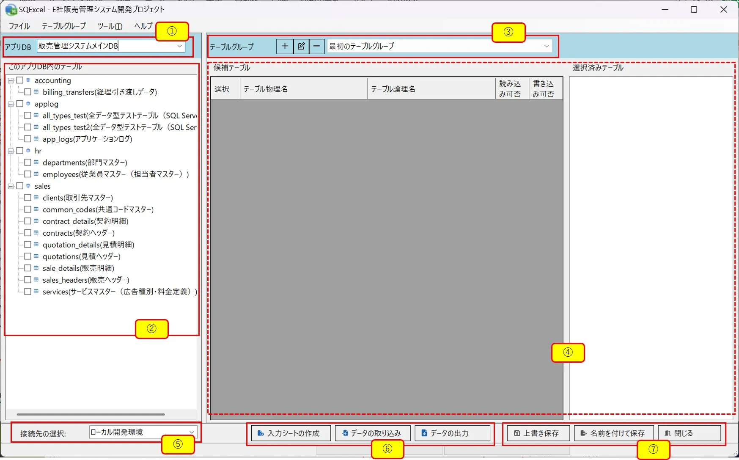
Task: Collapse the applog tree node
Action: [11, 104]
